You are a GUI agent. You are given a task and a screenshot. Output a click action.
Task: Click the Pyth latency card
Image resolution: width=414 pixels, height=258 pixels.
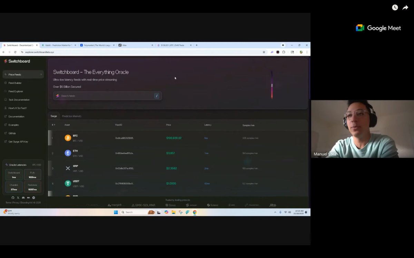tap(32, 175)
